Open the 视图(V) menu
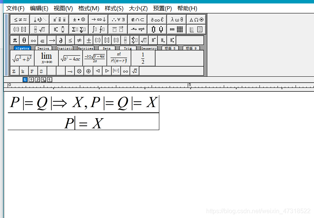 point(63,8)
